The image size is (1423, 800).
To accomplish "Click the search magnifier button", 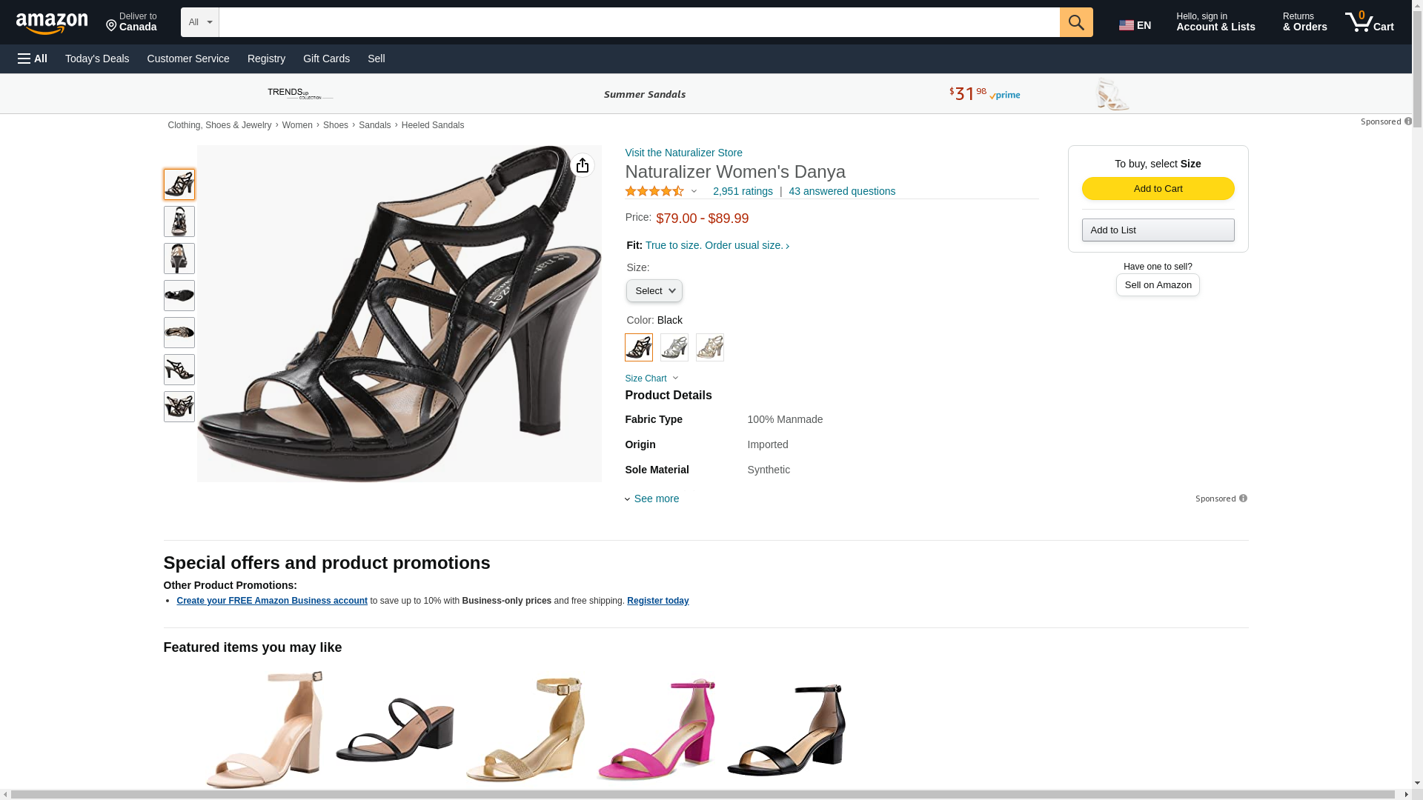I will [x=1076, y=22].
